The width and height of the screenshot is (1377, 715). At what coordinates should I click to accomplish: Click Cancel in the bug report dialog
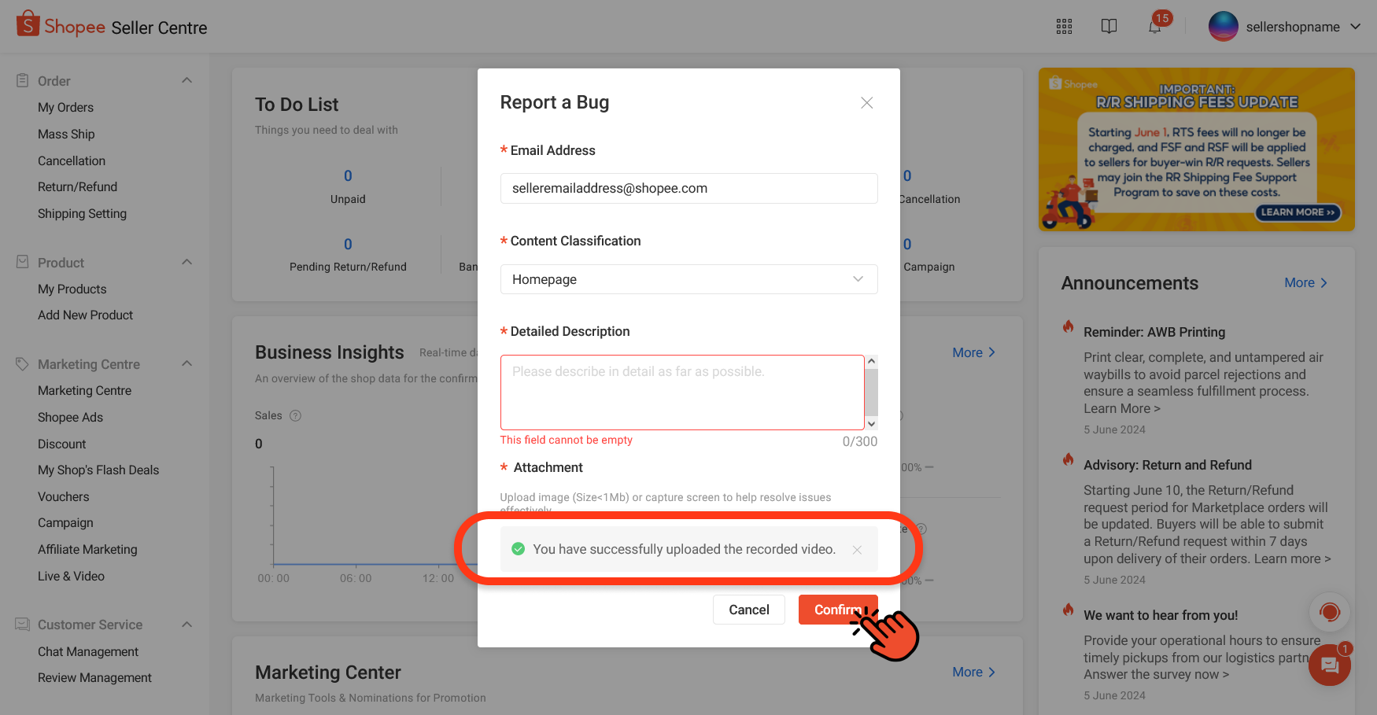(x=748, y=610)
